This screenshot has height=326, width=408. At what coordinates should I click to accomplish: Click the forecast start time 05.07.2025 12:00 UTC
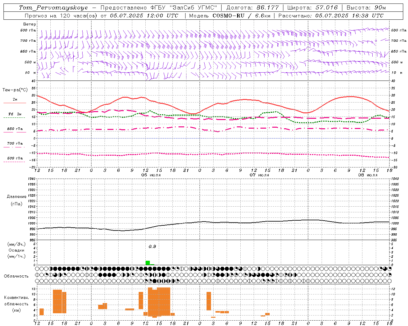(144, 16)
